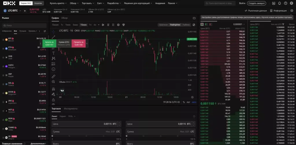Swap the markets list view icon
Viewport: 296px width, 145px height.
pyautogui.click(x=45, y=31)
